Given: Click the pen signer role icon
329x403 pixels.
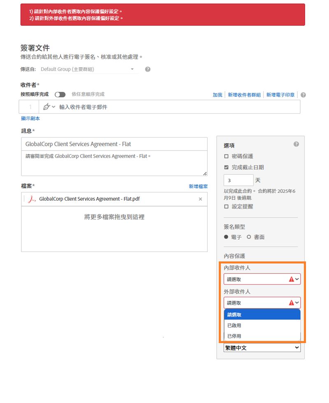Looking at the screenshot, I should [x=46, y=107].
